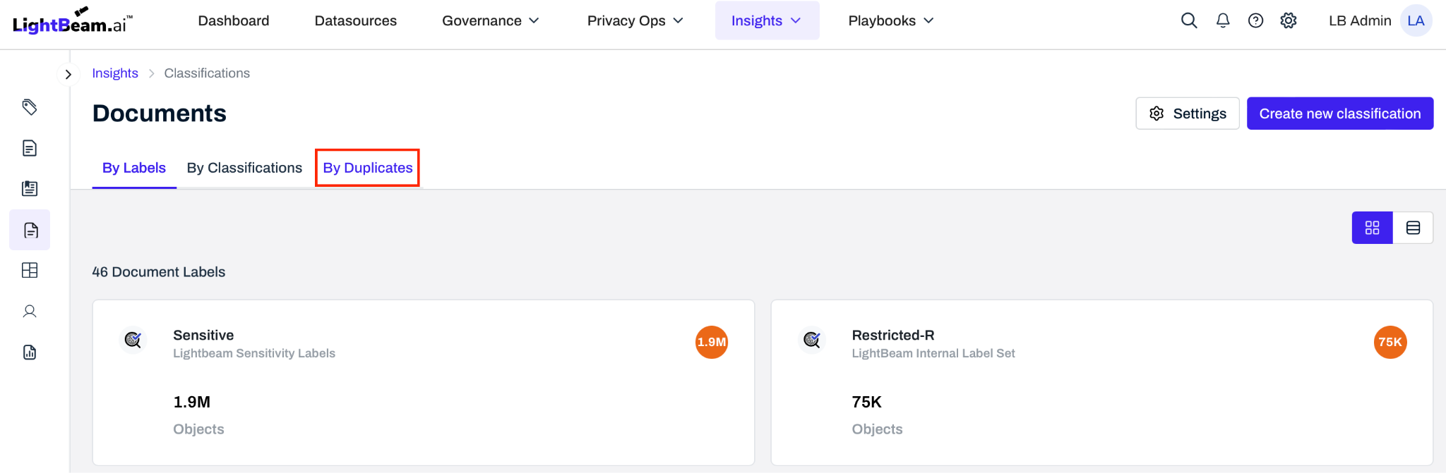1446x473 pixels.
Task: Expand the Governance dropdown menu
Action: 491,20
